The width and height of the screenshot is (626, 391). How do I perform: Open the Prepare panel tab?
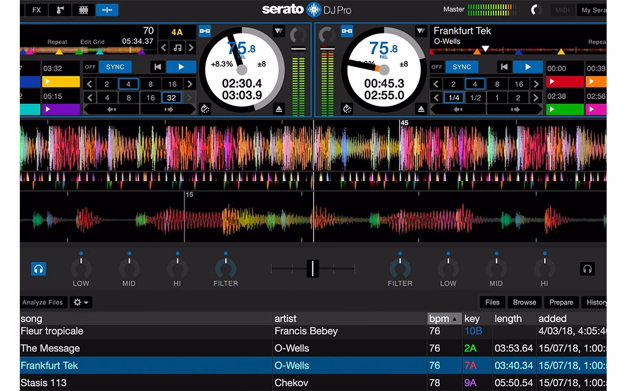561,302
